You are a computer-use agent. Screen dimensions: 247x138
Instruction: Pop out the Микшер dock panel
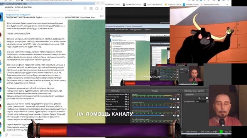tap(179, 91)
